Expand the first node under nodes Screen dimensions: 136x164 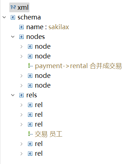(x=22, y=46)
